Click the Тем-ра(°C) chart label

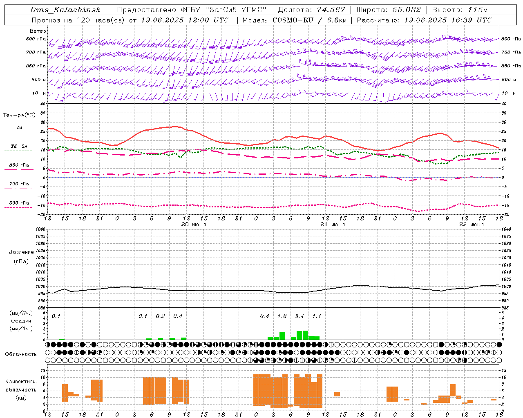19,116
